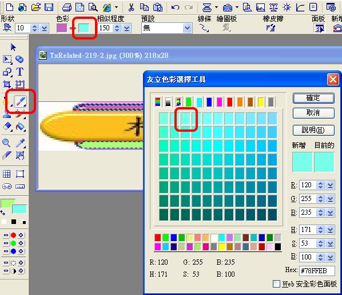Expand dropdown arrow beside the camera icon

[x=237, y=7]
